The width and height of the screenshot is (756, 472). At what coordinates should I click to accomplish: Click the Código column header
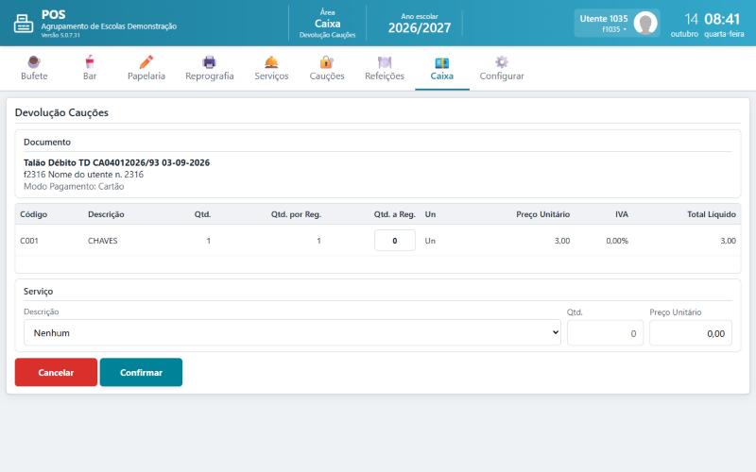(x=33, y=214)
